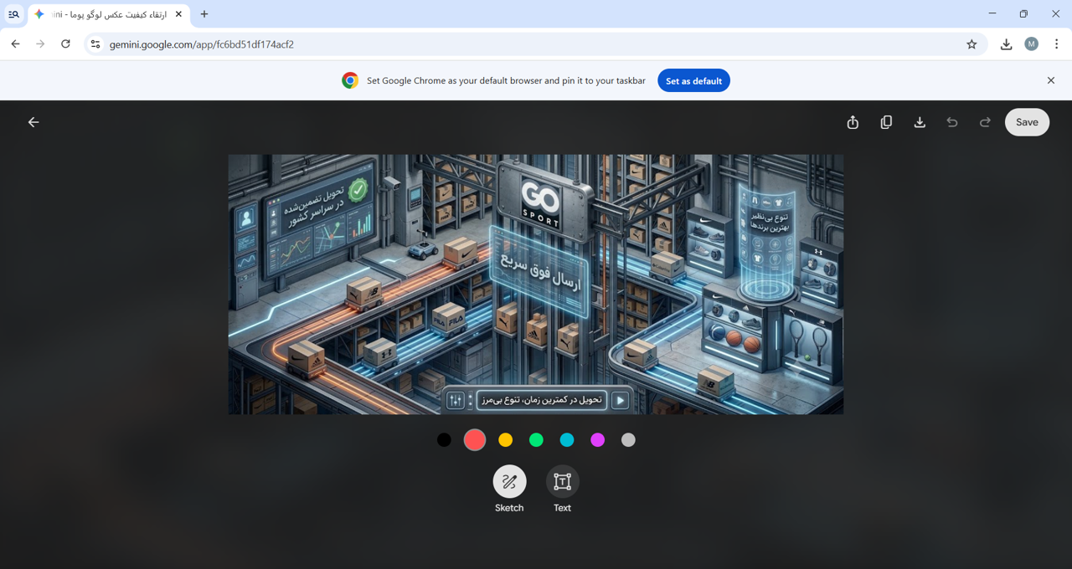Open the tab search button
This screenshot has width=1072, height=569.
(13, 14)
